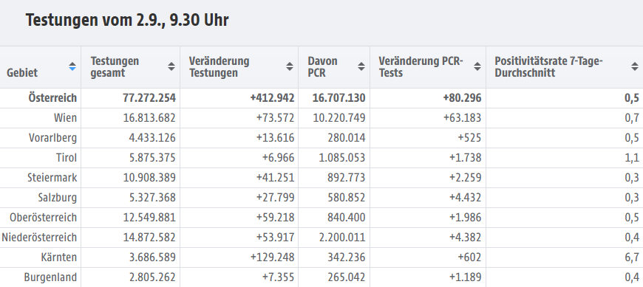Click sort arrows for Testungen gesamt

[171, 66]
